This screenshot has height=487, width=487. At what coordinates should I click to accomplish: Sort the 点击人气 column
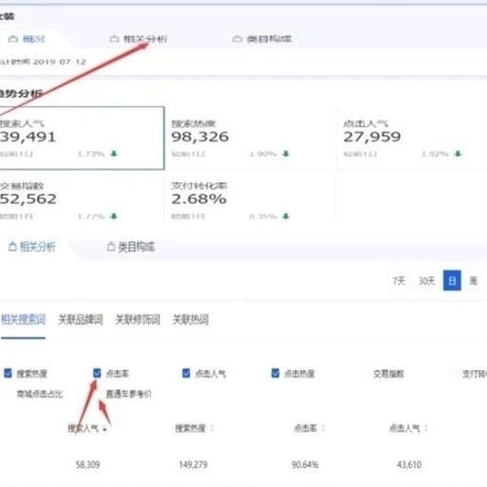tap(426, 429)
